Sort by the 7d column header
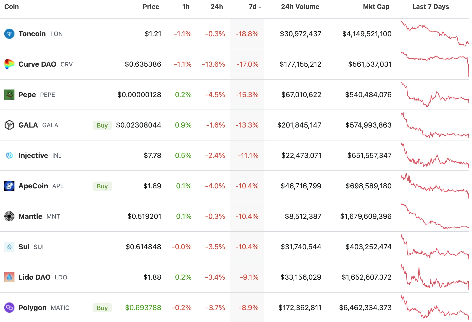 [x=253, y=7]
